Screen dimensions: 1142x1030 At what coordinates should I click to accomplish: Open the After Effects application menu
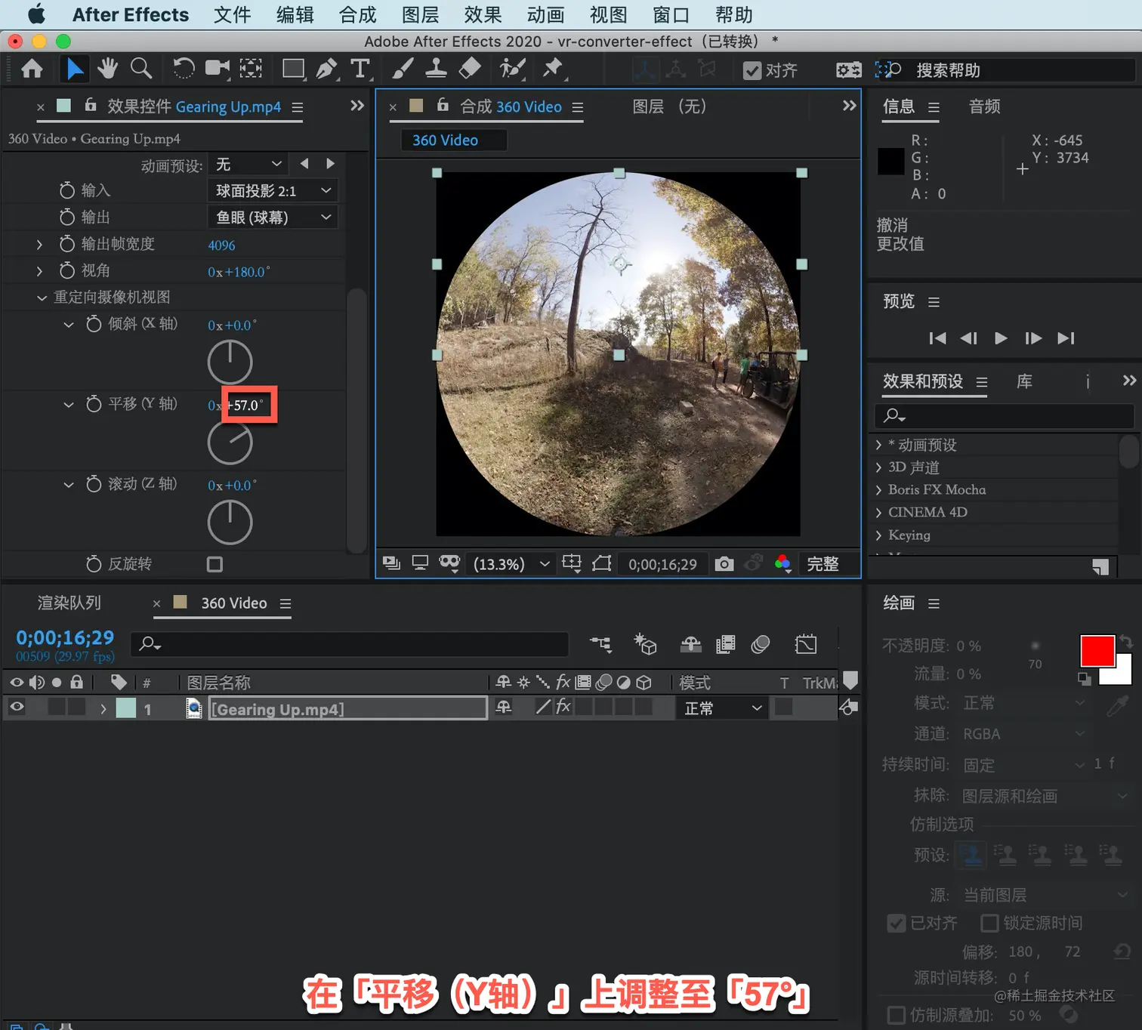(131, 14)
